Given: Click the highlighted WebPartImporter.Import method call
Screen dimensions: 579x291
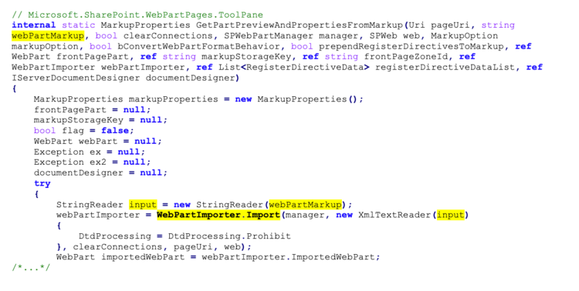Looking at the screenshot, I should click(x=218, y=215).
